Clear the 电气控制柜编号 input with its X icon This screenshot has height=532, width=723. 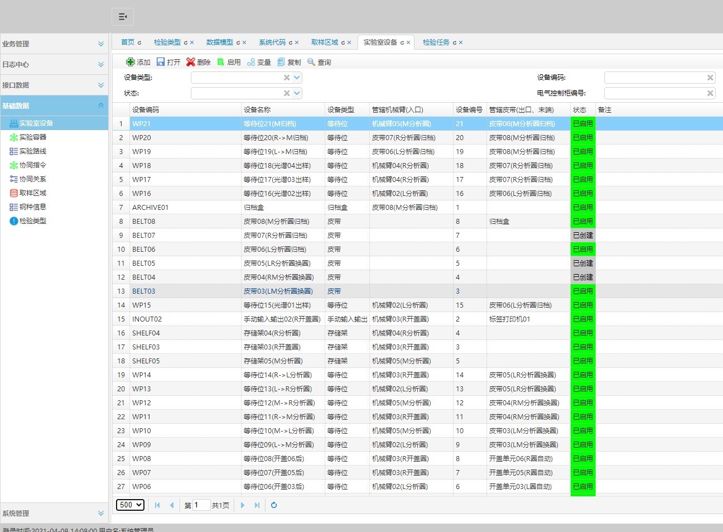710,93
